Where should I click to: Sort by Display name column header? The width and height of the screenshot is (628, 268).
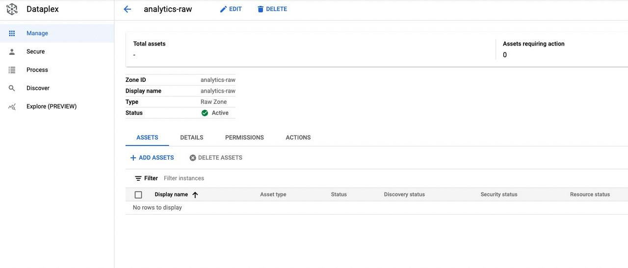[171, 195]
